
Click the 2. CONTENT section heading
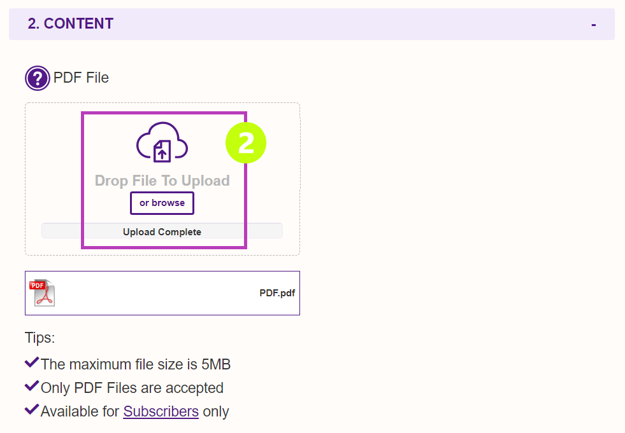coord(71,24)
